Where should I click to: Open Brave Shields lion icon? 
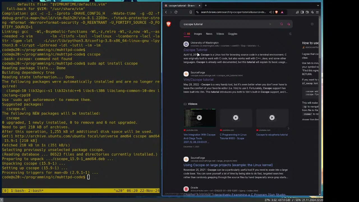[276, 12]
